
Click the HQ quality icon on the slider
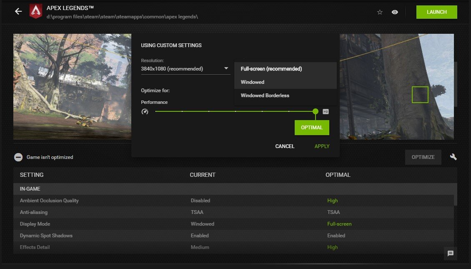pos(326,111)
